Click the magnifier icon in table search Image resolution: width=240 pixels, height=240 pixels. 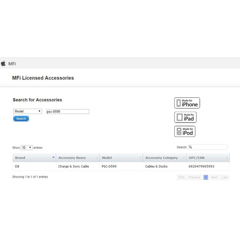(x=190, y=147)
